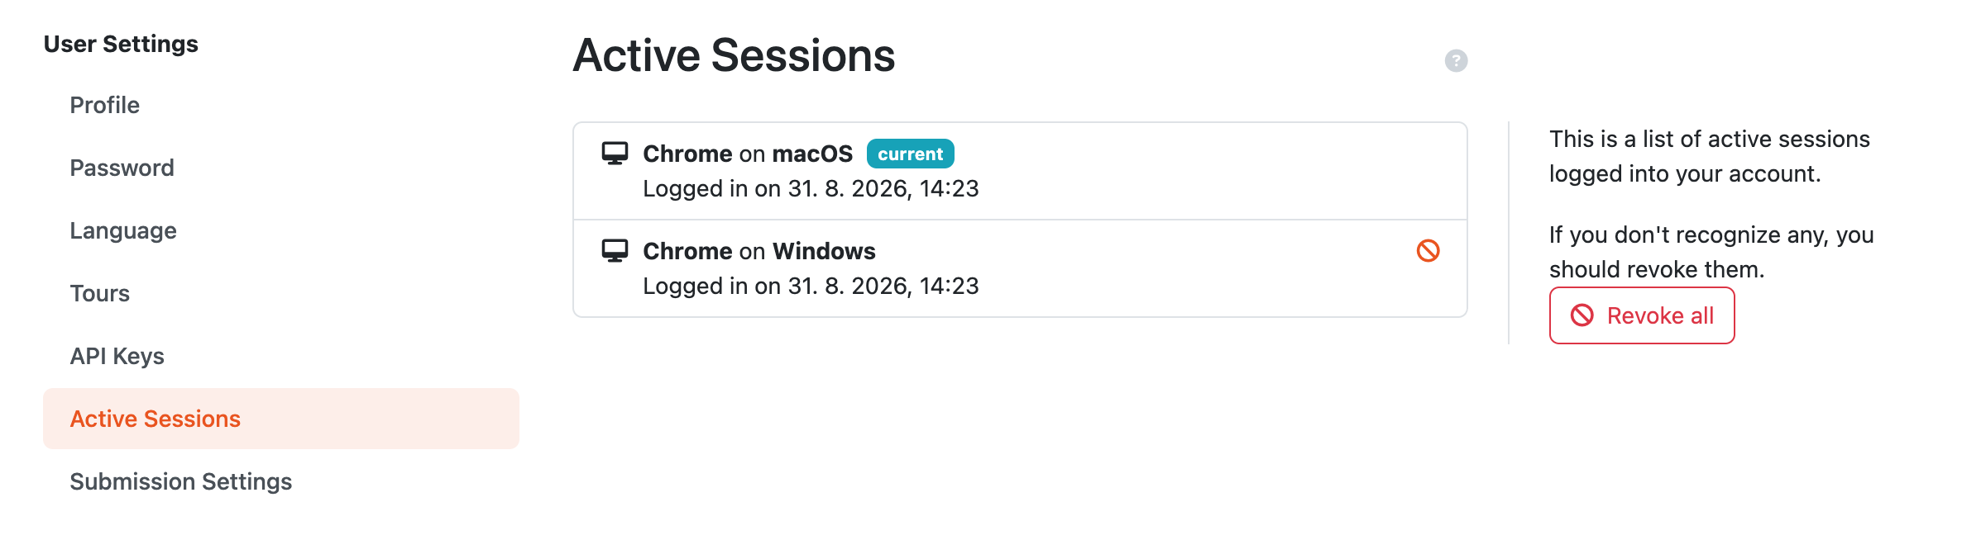Image resolution: width=1962 pixels, height=540 pixels.
Task: Click the monitor icon for macOS session
Action: click(x=615, y=154)
